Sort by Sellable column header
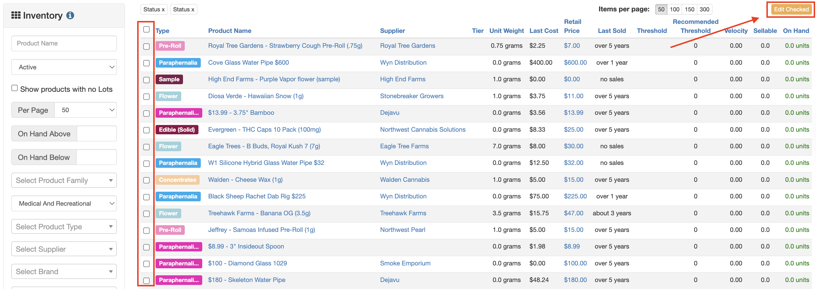The image size is (816, 289). pos(765,31)
